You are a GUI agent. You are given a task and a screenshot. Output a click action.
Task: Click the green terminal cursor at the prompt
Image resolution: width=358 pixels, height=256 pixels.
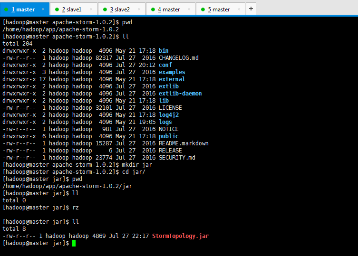(x=74, y=243)
